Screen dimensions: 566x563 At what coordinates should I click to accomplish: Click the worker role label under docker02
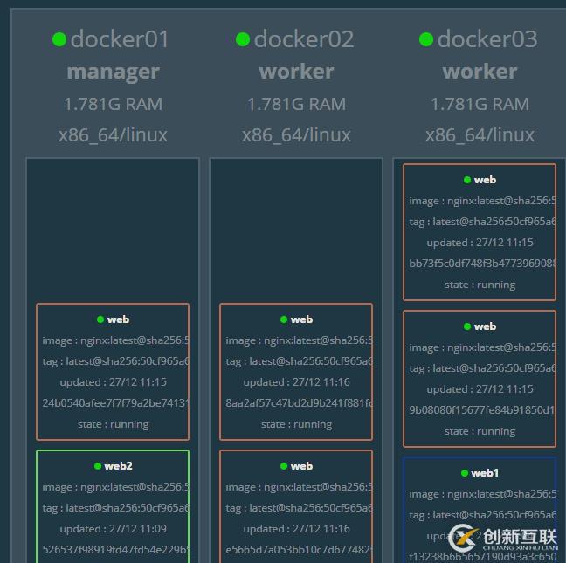296,72
